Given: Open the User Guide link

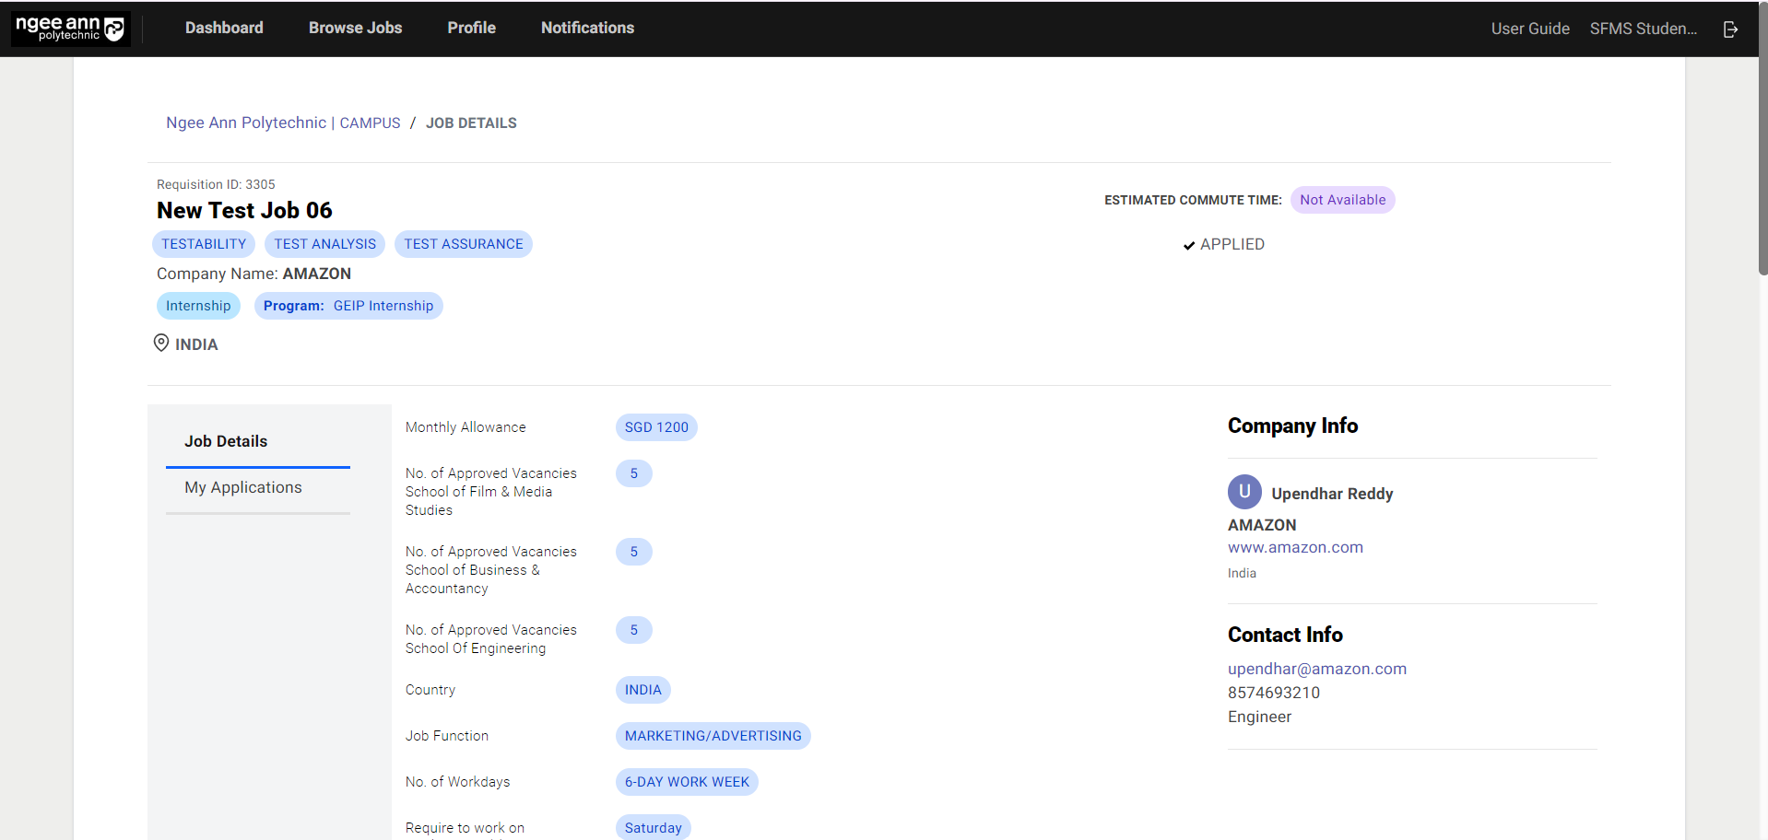Looking at the screenshot, I should (x=1529, y=29).
